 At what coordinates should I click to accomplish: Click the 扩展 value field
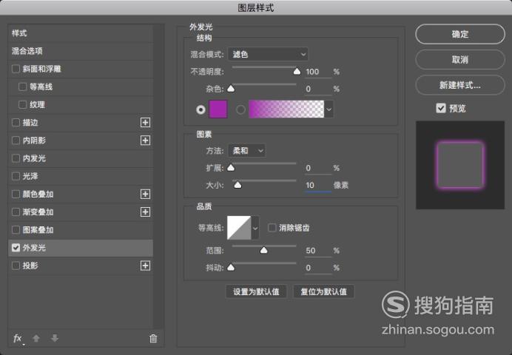tap(317, 169)
